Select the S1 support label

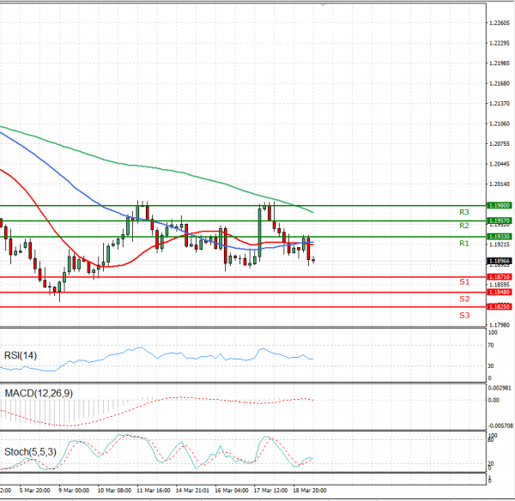tap(464, 281)
